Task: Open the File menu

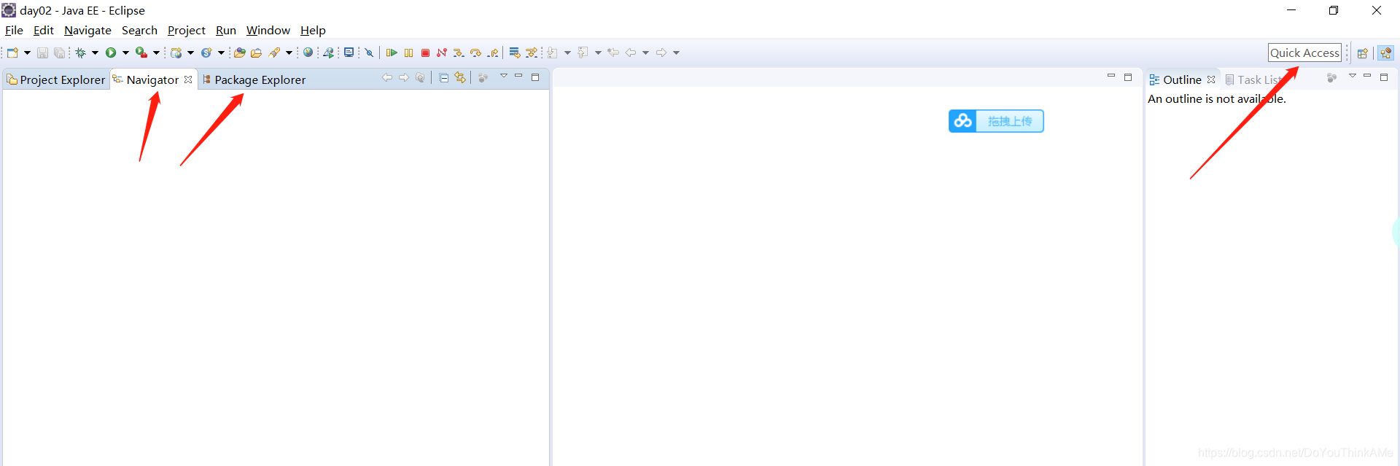Action: click(14, 31)
